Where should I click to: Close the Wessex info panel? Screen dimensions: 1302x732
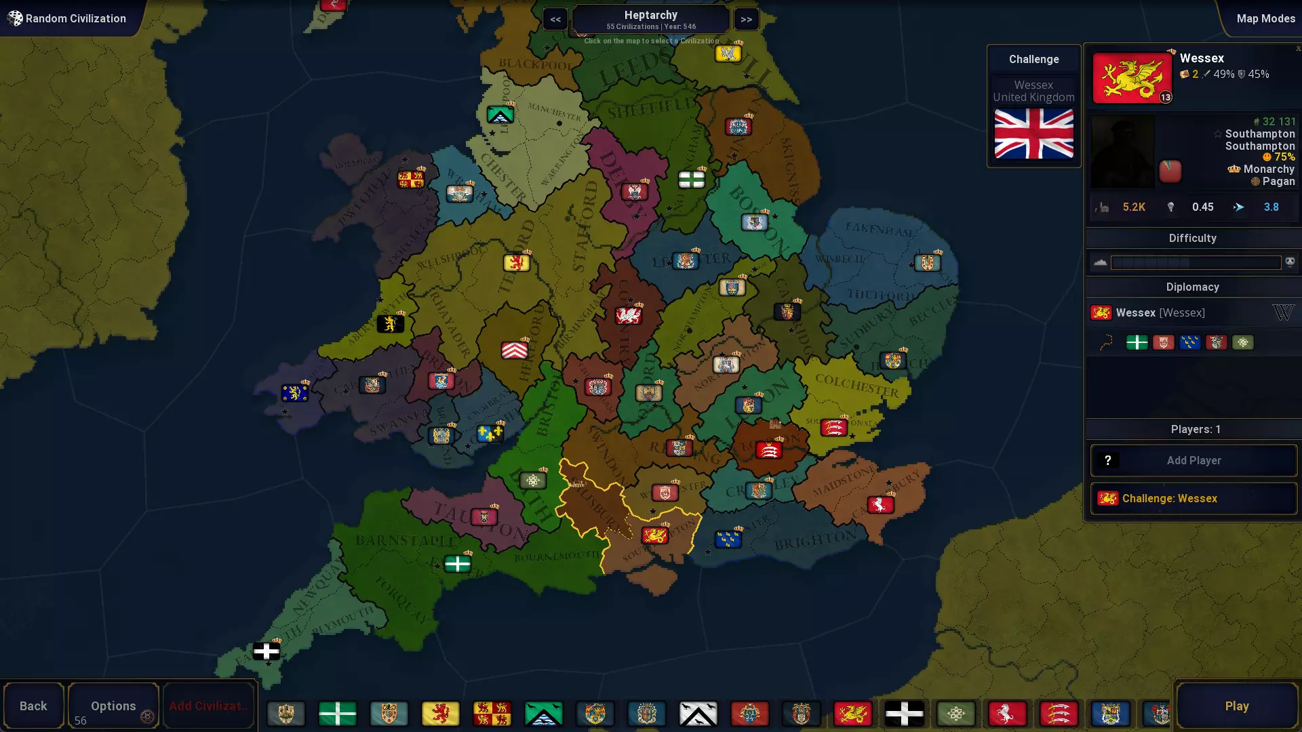click(1298, 48)
